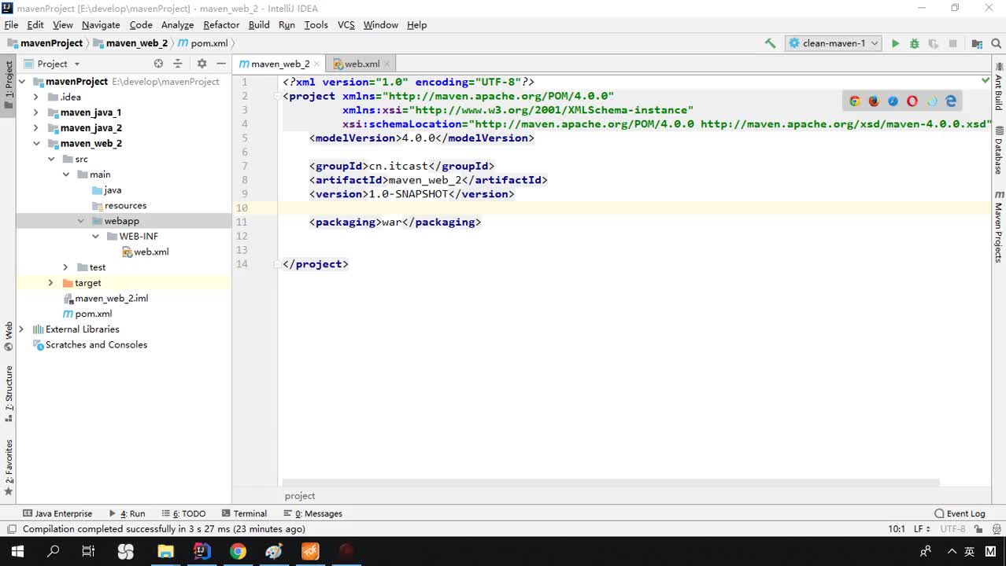Screen dimensions: 1006x566
Task: Open the 4: Run tool window
Action: [x=127, y=513]
